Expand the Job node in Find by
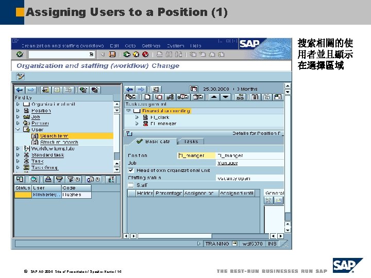371x278 pixels. tap(18, 117)
